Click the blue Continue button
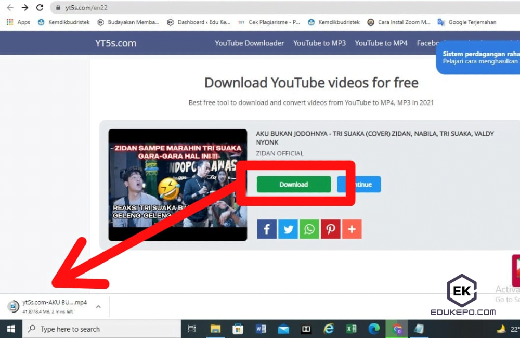Viewport: 520px width, 338px height. tap(364, 184)
